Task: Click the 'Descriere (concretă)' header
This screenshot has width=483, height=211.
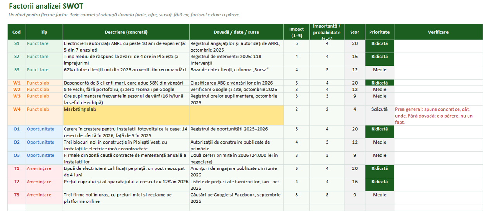Action: pos(126,32)
